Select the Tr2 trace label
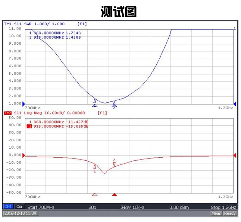This screenshot has height=222, width=241. [8, 113]
